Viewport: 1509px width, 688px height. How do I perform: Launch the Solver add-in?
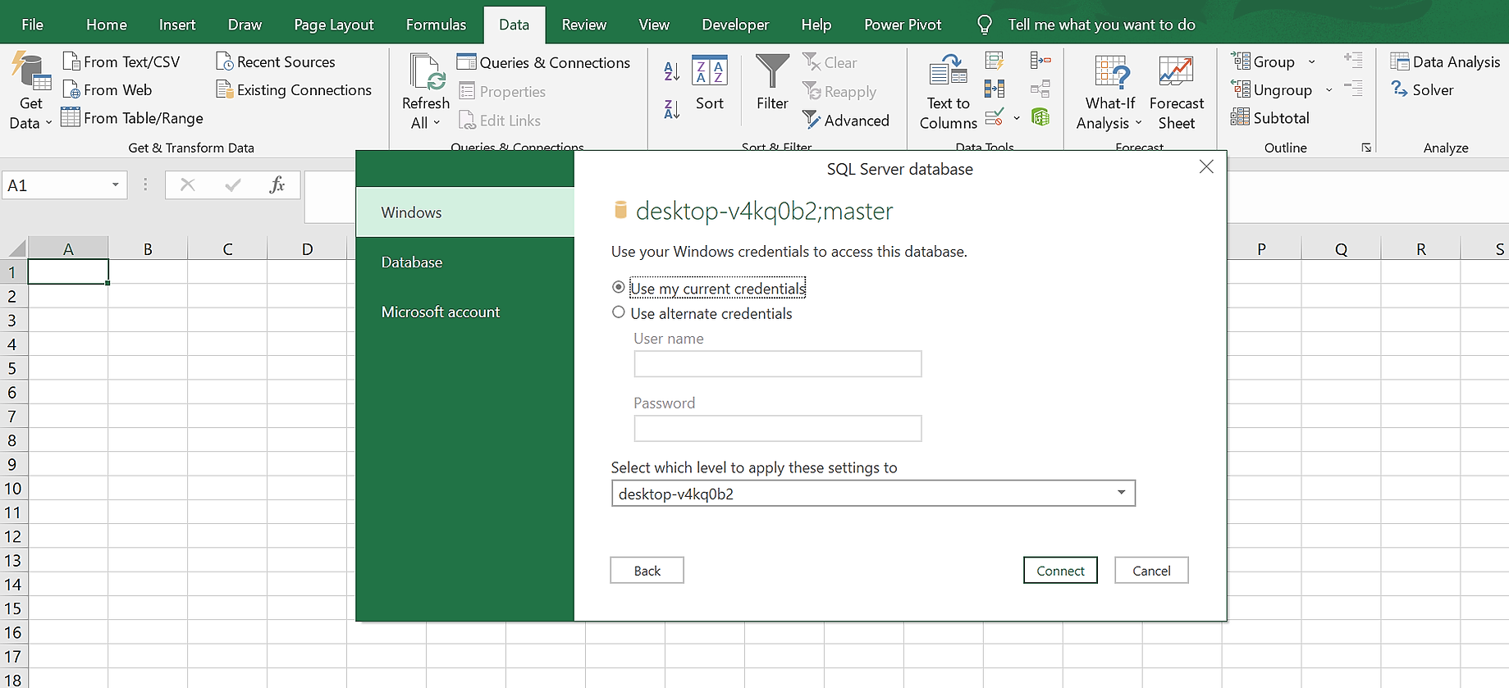1422,89
